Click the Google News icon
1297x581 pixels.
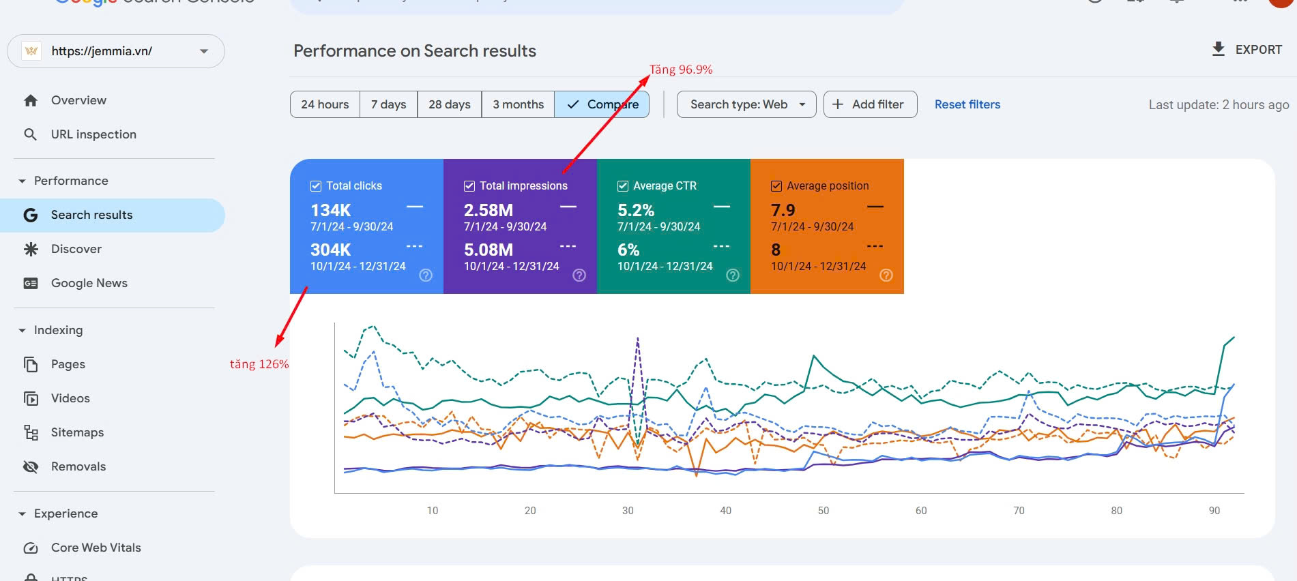[31, 284]
